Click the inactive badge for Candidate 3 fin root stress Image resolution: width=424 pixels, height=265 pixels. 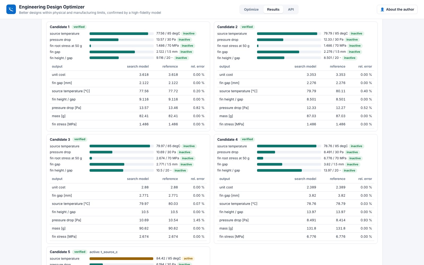pos(188,158)
